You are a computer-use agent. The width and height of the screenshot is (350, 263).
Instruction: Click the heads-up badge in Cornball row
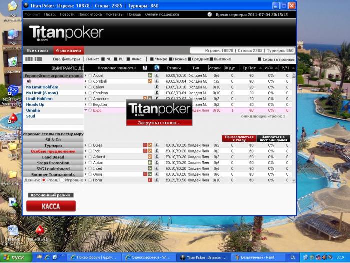point(150,81)
